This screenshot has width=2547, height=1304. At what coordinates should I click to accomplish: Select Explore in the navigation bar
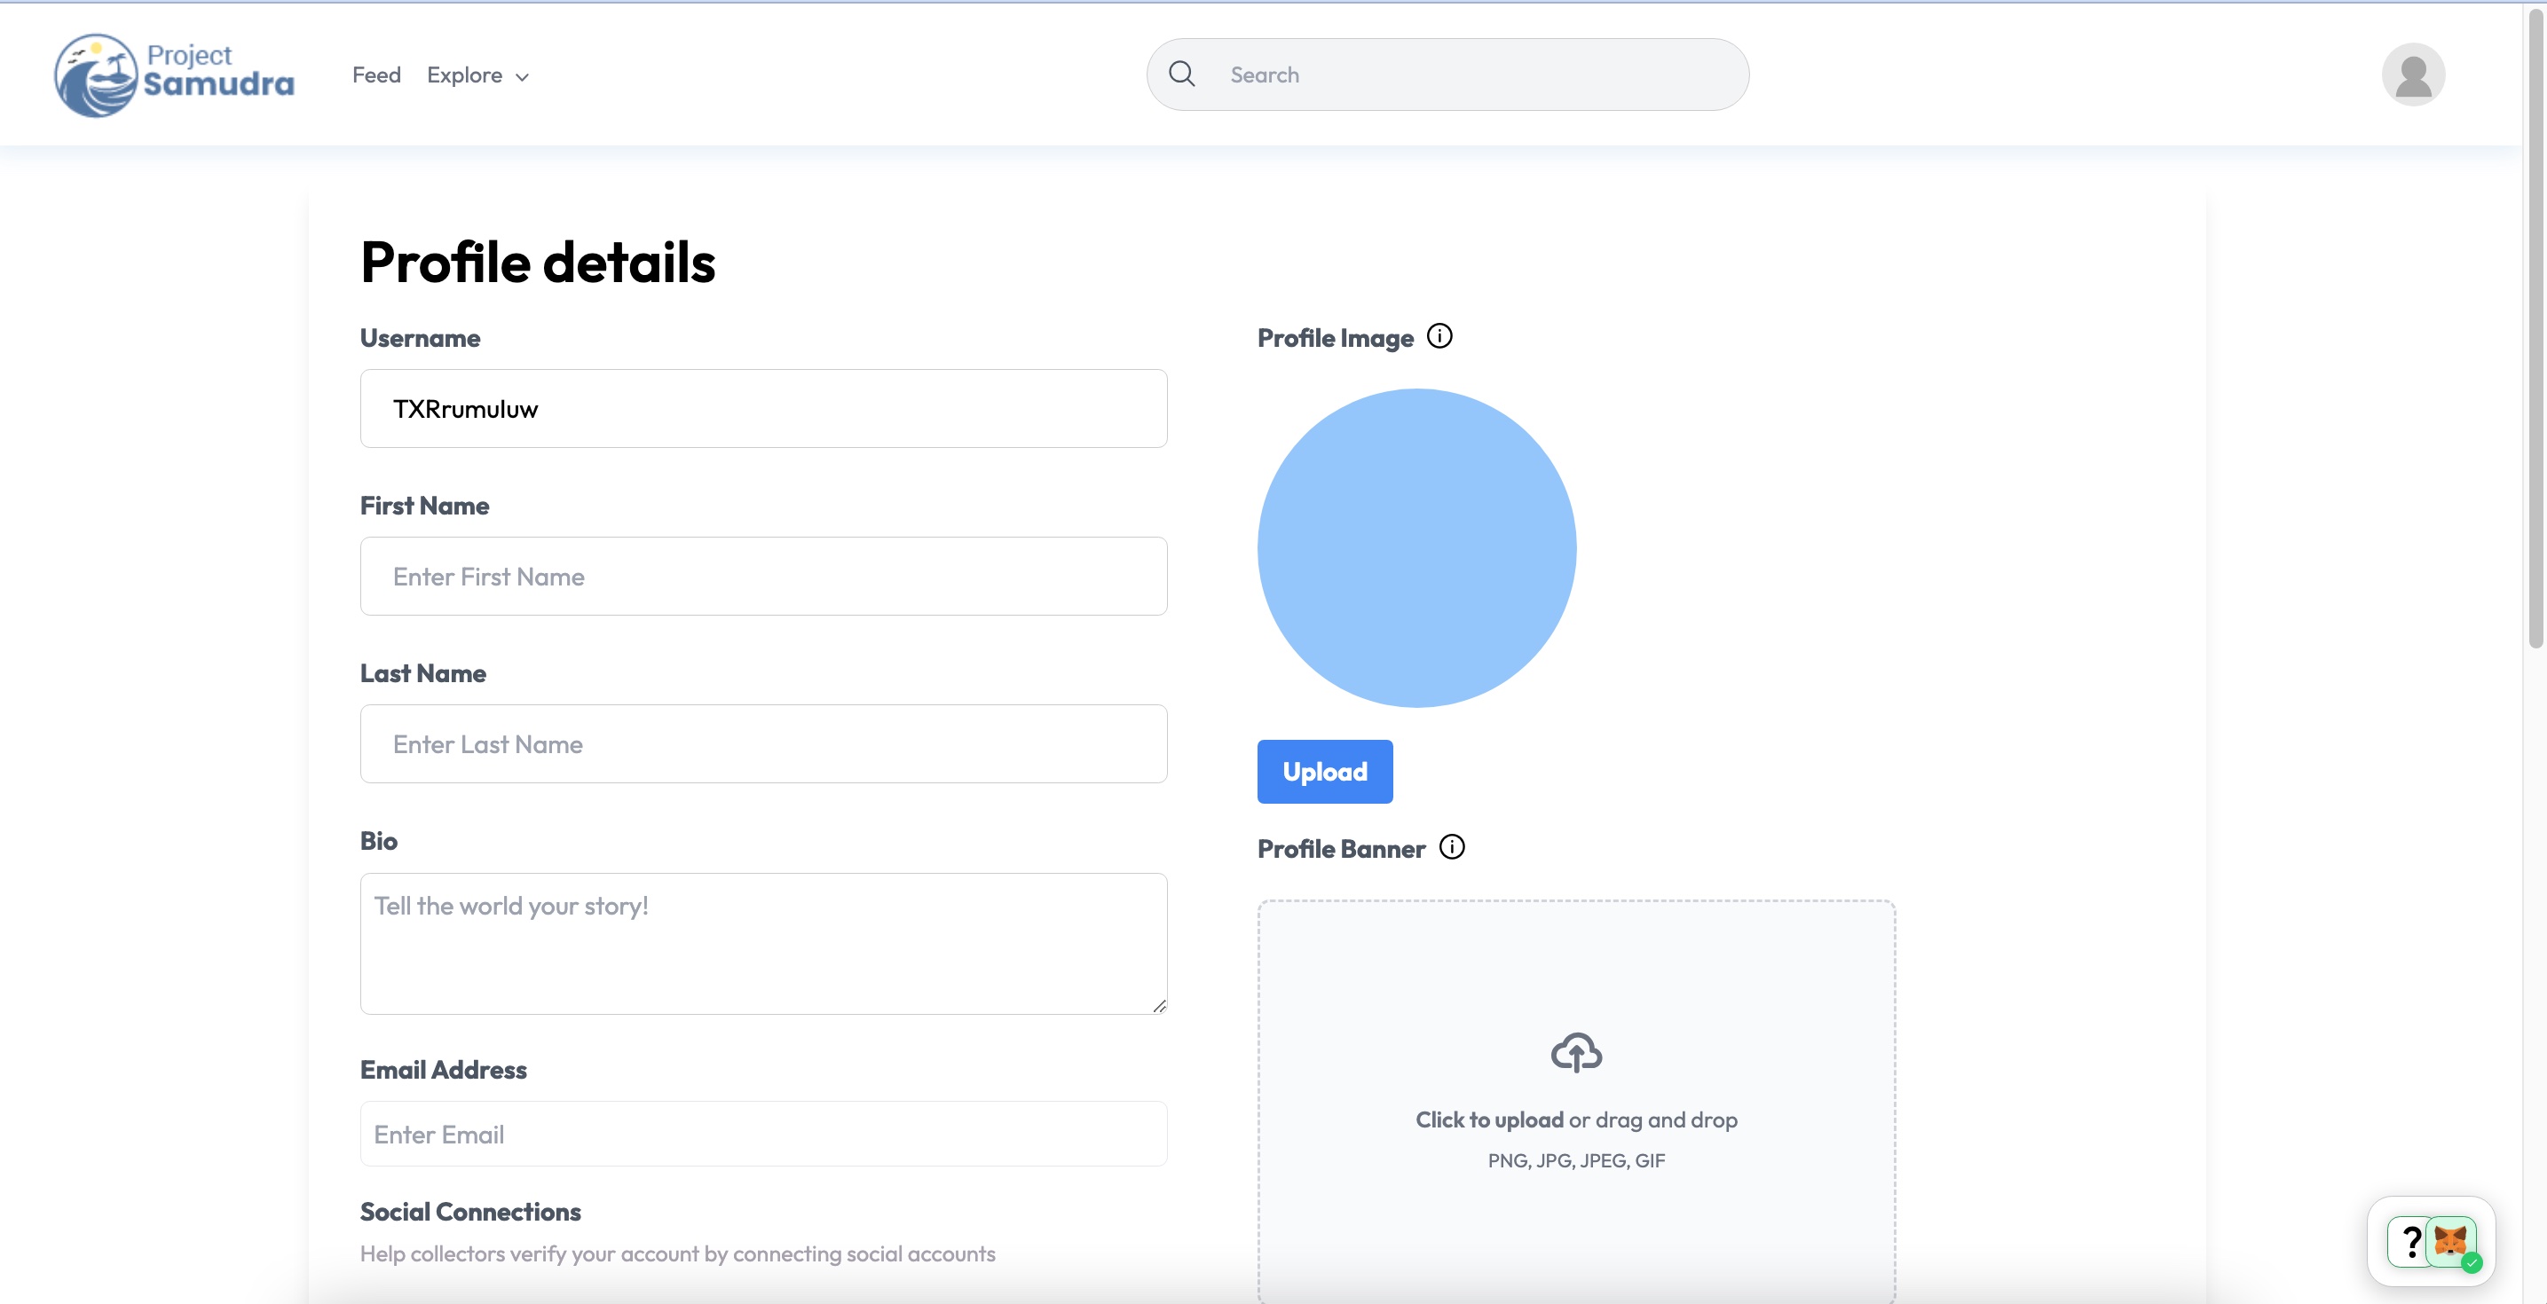465,75
